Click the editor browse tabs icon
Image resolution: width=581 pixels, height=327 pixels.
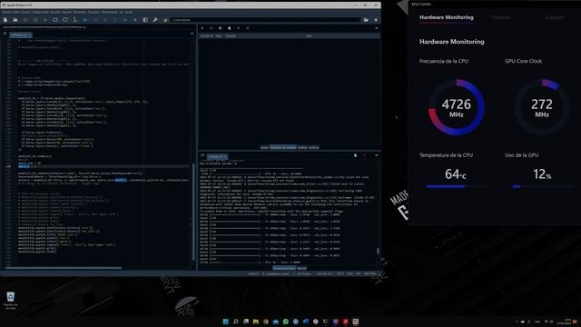pyautogui.click(x=5, y=35)
